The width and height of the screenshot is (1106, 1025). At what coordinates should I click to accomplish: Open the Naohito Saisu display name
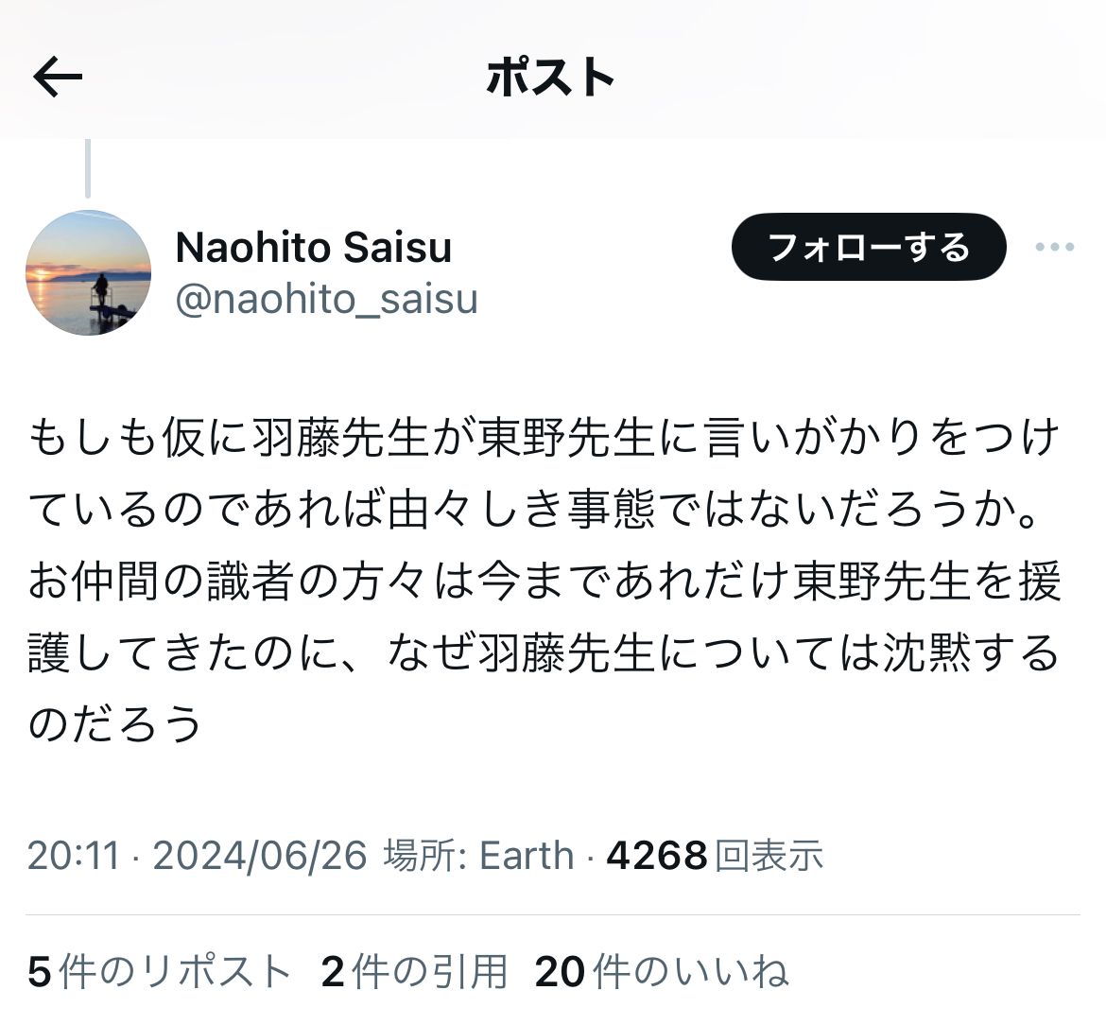[314, 248]
